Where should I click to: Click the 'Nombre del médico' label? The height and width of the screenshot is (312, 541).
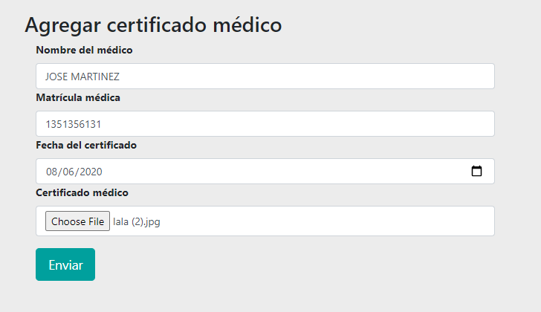click(84, 51)
